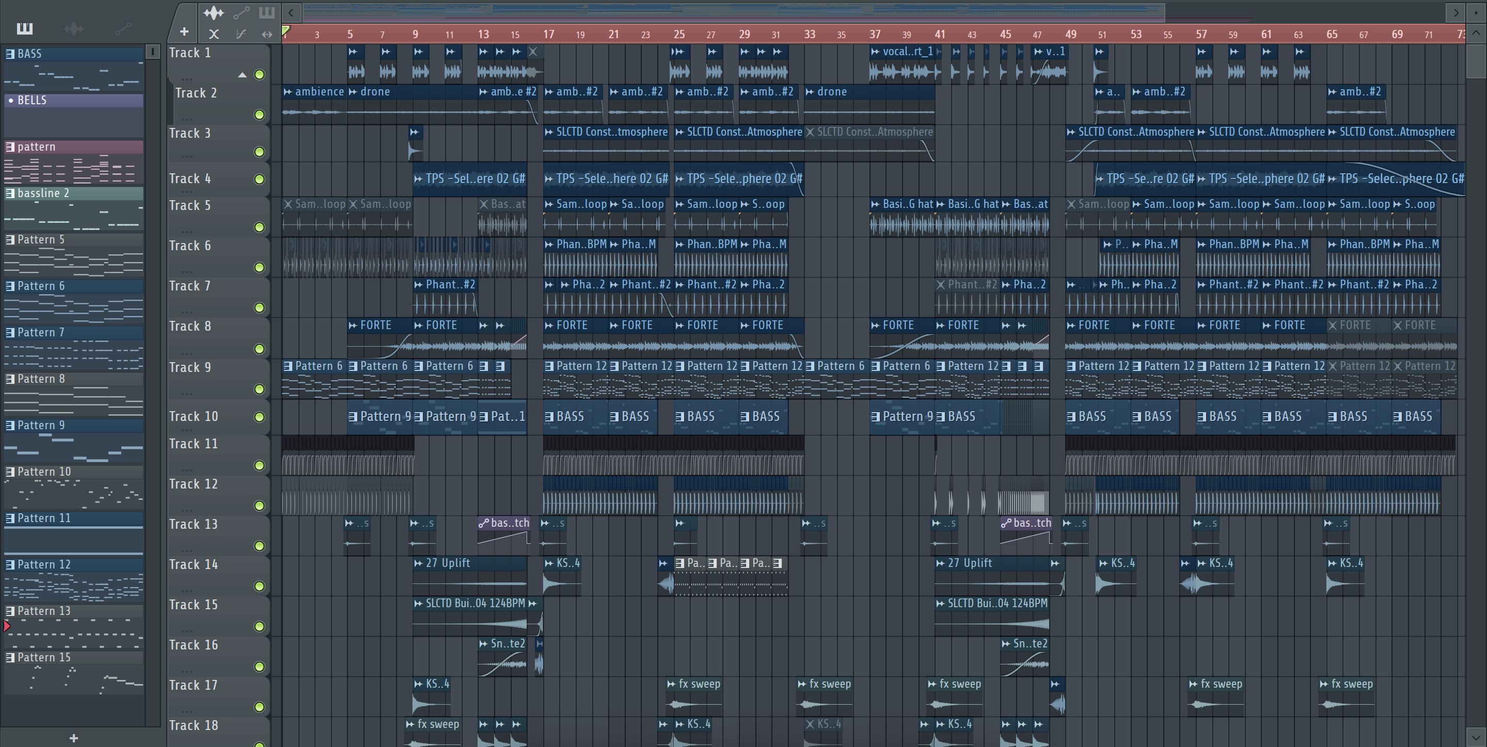The height and width of the screenshot is (747, 1487).
Task: Open the Pat..1 clip menu icon
Action: 484,417
